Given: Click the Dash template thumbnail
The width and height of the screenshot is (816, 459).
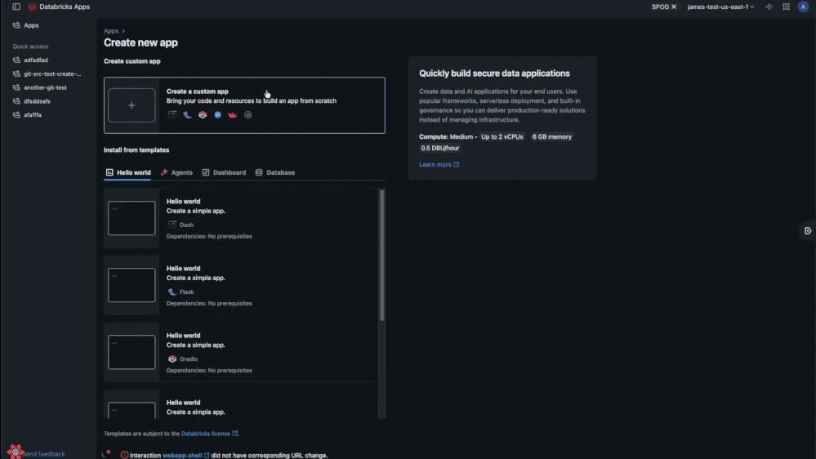Looking at the screenshot, I should pyautogui.click(x=132, y=218).
